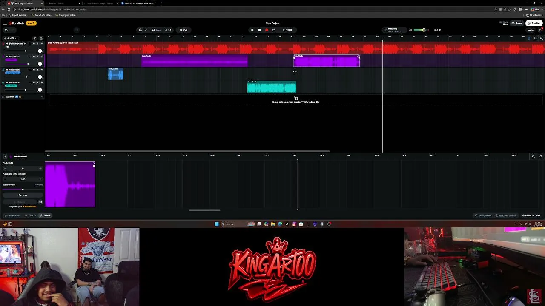
Task: Mute track 04 Voice/Audio
Action: point(34,82)
